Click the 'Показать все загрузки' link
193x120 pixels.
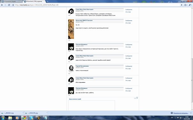pos(181,113)
